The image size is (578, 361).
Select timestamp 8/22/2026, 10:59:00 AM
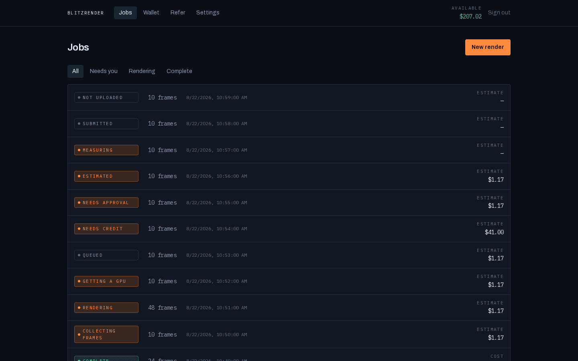coord(217,97)
